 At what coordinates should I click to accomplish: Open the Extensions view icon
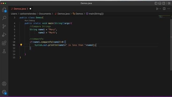4,43
